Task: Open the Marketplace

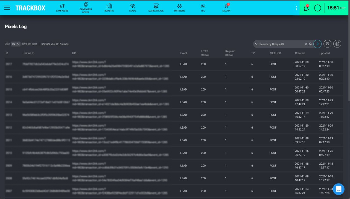Action: 156,8
